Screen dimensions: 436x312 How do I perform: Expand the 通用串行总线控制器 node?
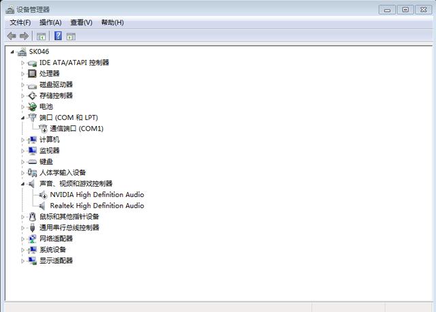point(22,228)
